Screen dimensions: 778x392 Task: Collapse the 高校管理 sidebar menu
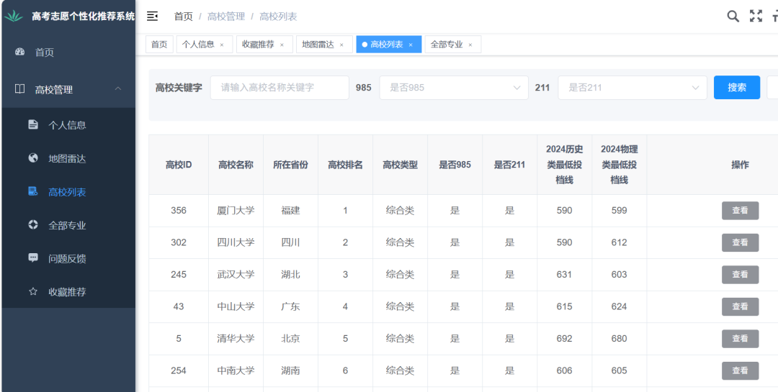[x=118, y=89]
